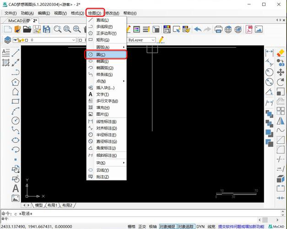The image size is (287, 229).
Task: Open the 修改(M) menu
Action: 112,13
